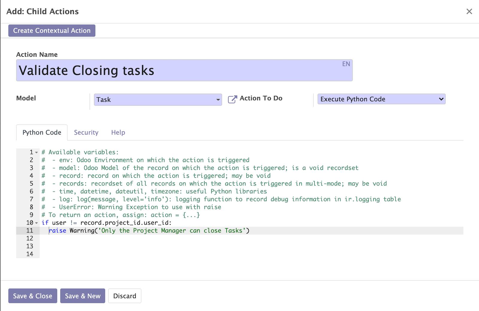This screenshot has width=479, height=311.
Task: Switch to the Security tab
Action: [x=86, y=132]
